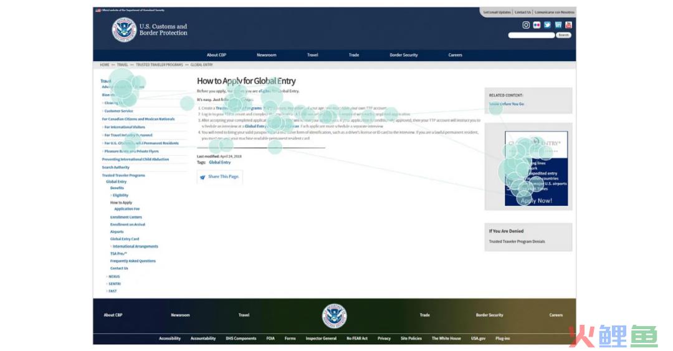Open Enrollment on Arrival in sidebar
Image resolution: width=673 pixels, height=351 pixels.
point(128,224)
